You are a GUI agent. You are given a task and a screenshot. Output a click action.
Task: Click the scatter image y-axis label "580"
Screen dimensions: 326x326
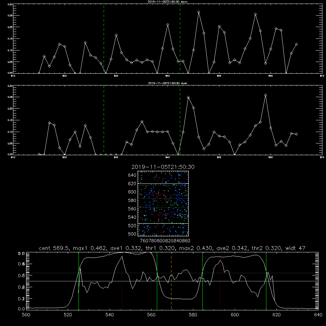tap(132, 200)
